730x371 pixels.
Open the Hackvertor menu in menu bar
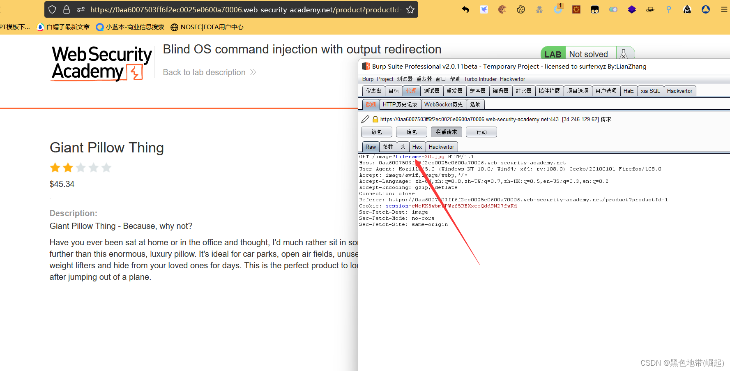[512, 79]
